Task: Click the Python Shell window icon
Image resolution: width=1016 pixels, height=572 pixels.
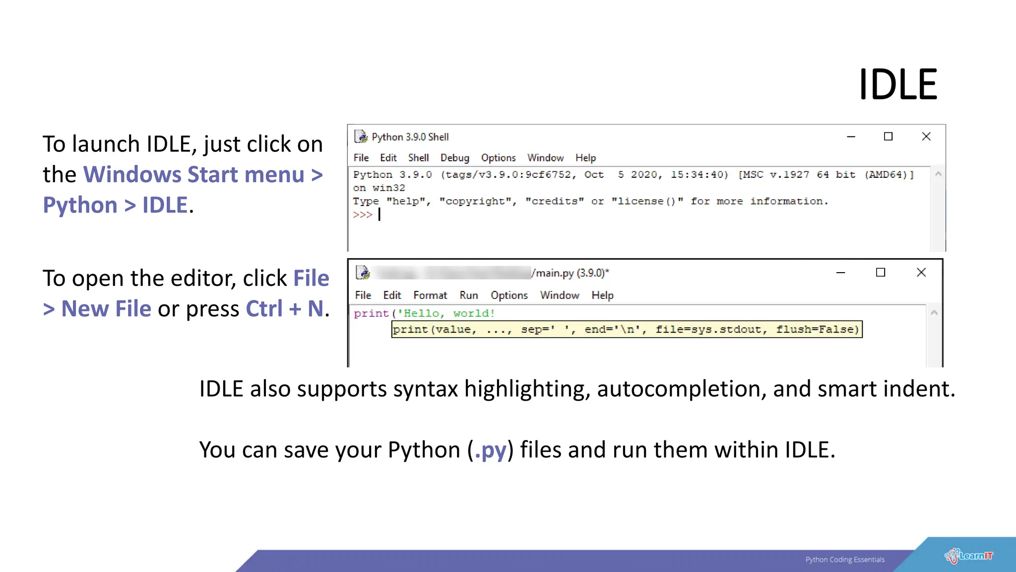Action: pyautogui.click(x=361, y=137)
